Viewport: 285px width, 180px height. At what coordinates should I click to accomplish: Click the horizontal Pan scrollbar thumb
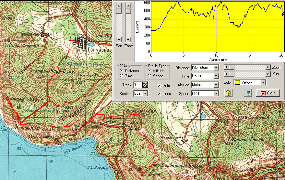pos(232,74)
